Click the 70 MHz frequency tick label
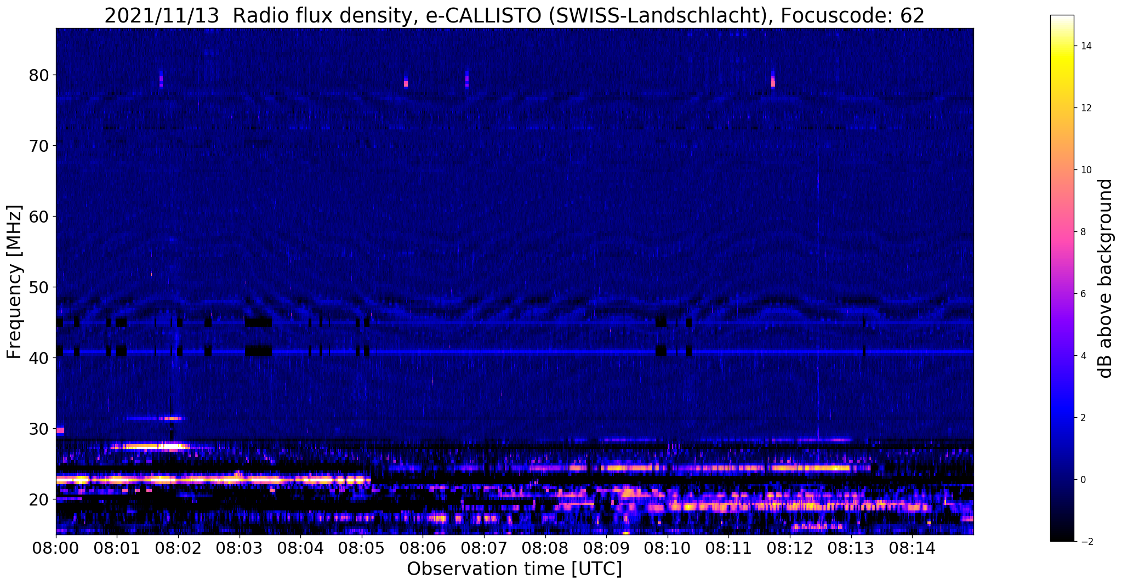 38,146
